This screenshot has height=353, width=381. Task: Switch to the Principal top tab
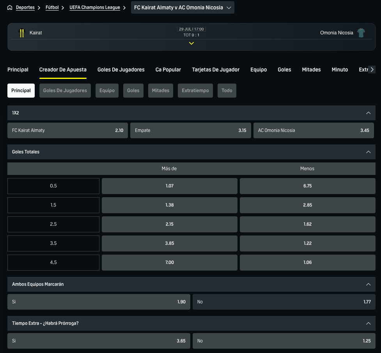point(18,70)
